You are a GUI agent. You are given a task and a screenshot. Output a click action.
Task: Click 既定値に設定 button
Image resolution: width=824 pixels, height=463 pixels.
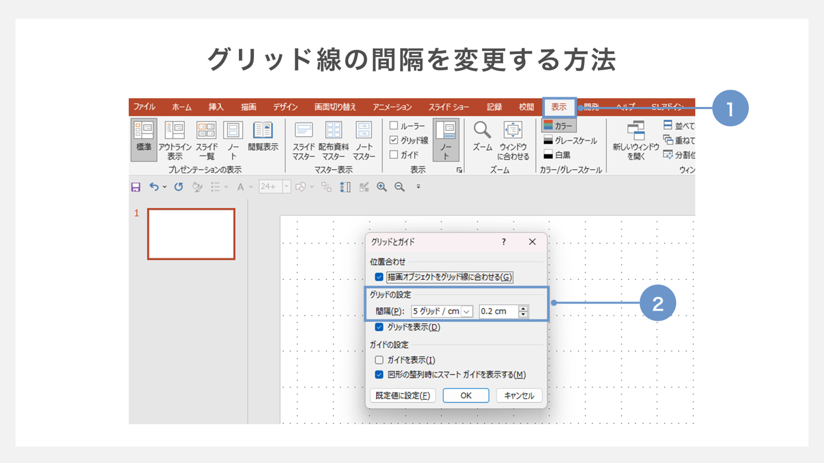[403, 395]
